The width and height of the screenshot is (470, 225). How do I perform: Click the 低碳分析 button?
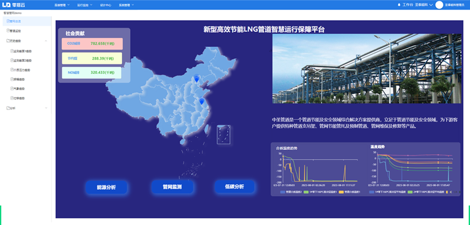click(x=234, y=187)
